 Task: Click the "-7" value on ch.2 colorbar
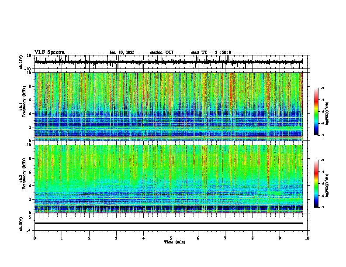tap(322, 207)
